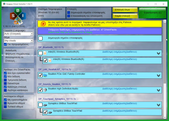
Task: Click the Βρέθηκε στο DriverPacks heading
Action: click(x=17, y=70)
